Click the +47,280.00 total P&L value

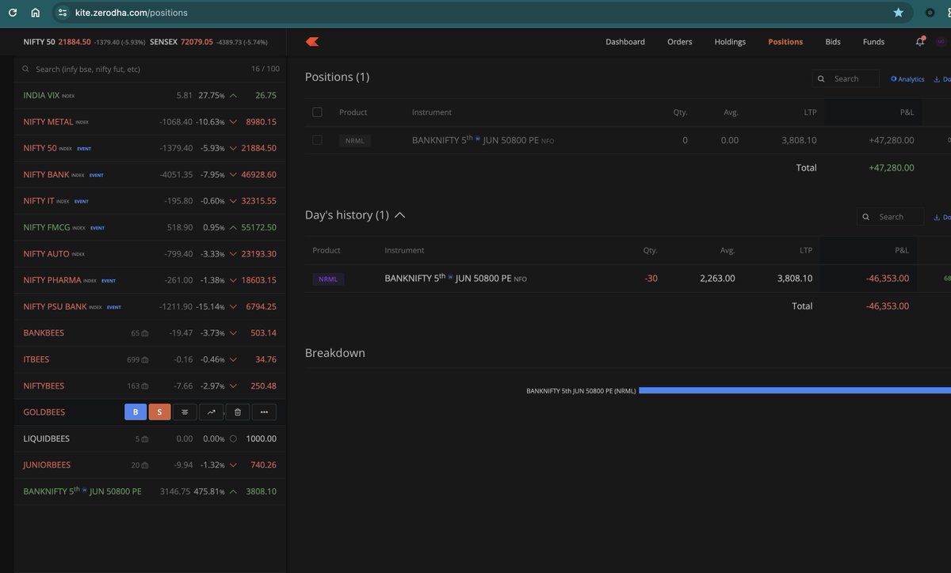click(x=892, y=168)
